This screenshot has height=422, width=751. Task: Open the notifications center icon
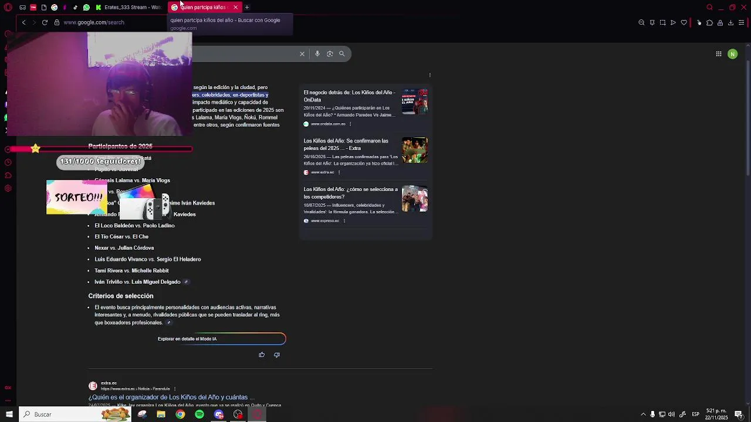(739, 414)
